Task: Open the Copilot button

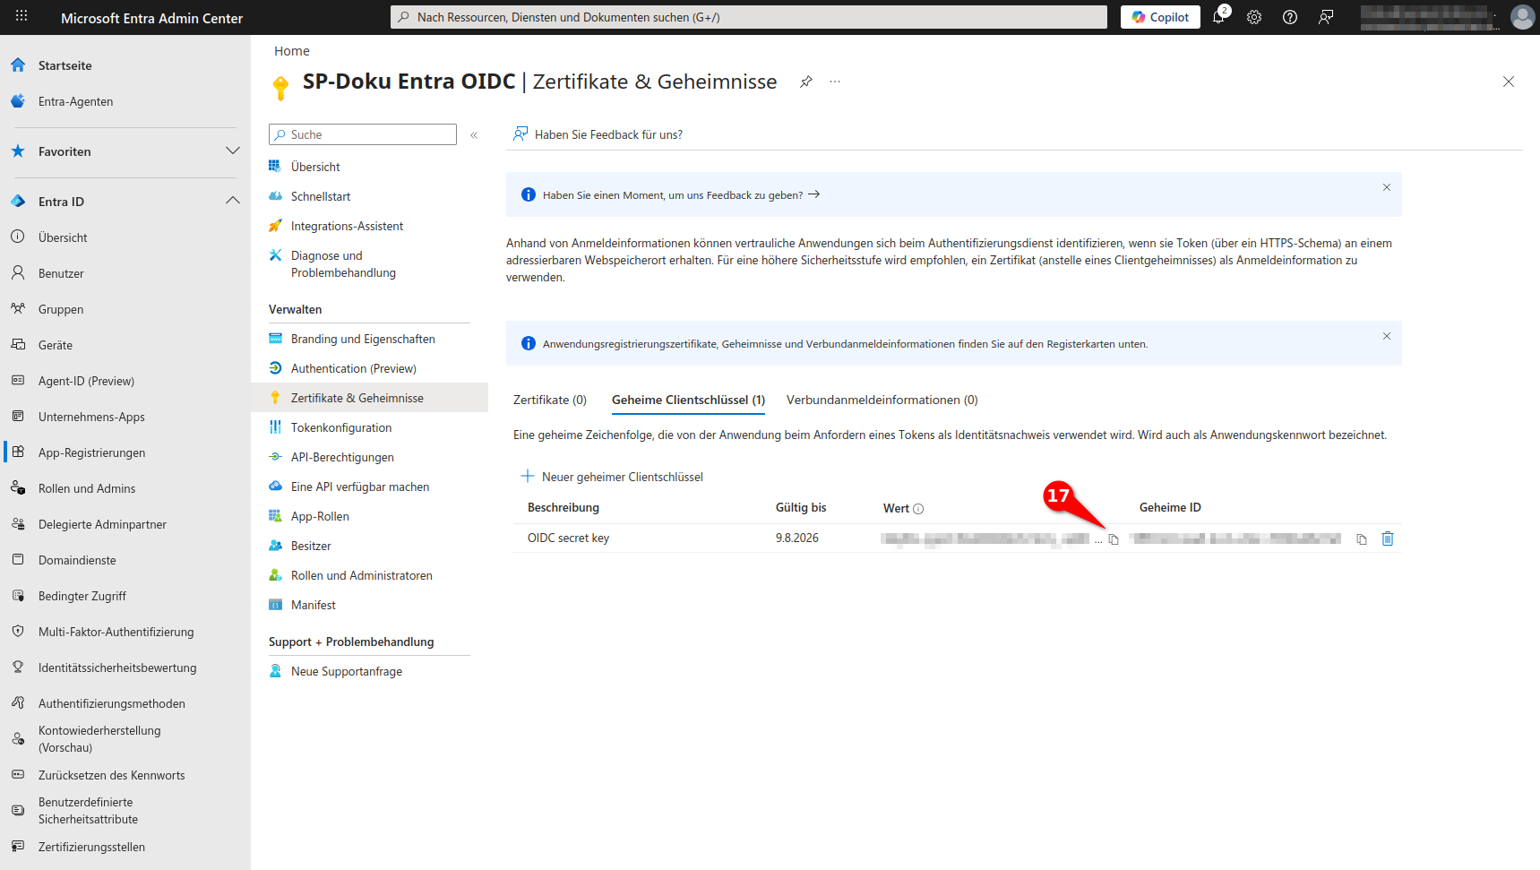Action: coord(1159,17)
